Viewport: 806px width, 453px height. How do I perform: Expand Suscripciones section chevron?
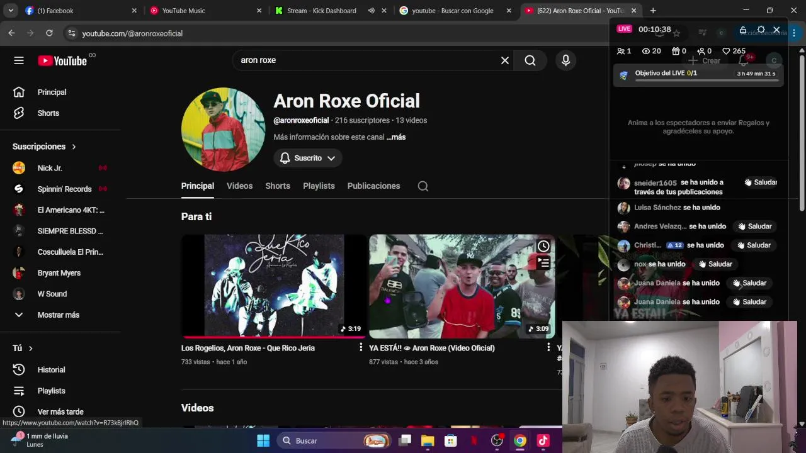[74, 147]
